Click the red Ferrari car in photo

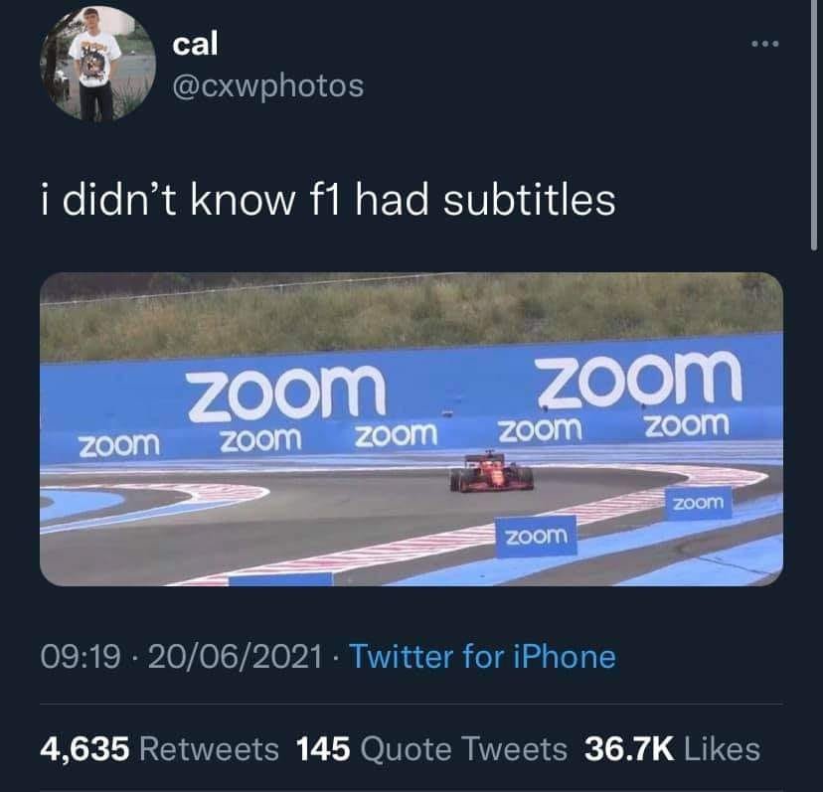(492, 472)
